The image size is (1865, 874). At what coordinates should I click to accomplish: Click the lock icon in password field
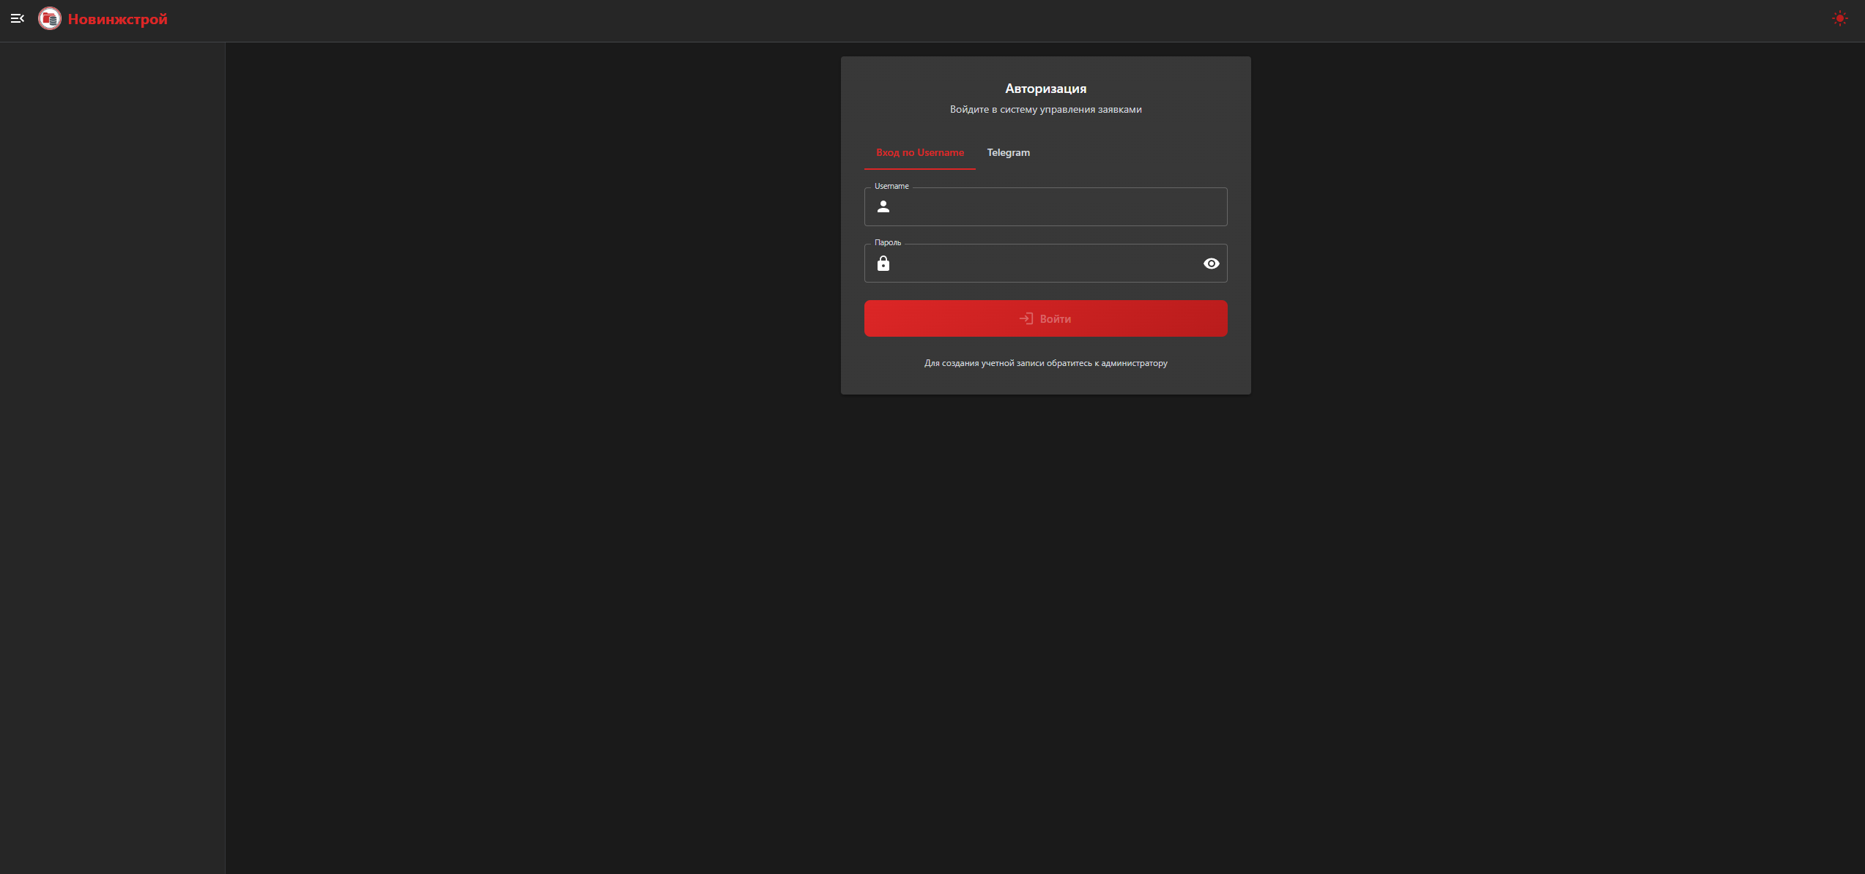883,264
